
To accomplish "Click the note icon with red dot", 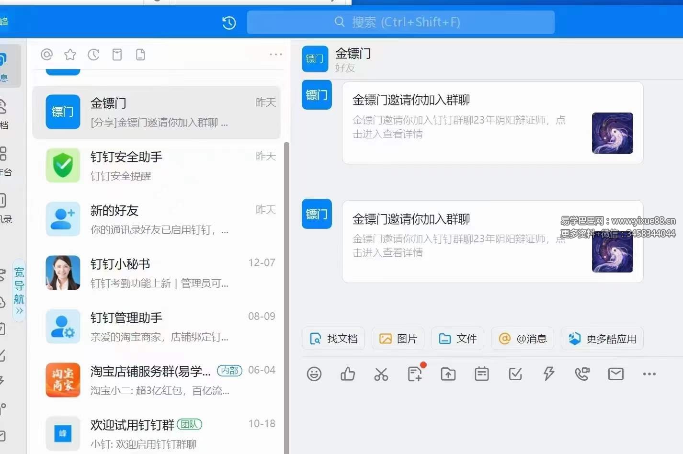I will click(415, 373).
